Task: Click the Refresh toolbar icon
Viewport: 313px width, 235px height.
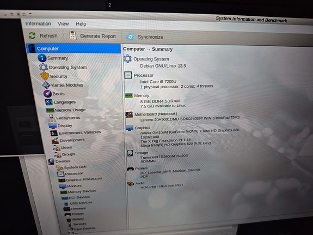Action: click(x=32, y=35)
